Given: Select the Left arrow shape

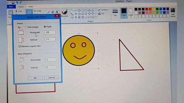Looking at the screenshot, I should point(89,14).
